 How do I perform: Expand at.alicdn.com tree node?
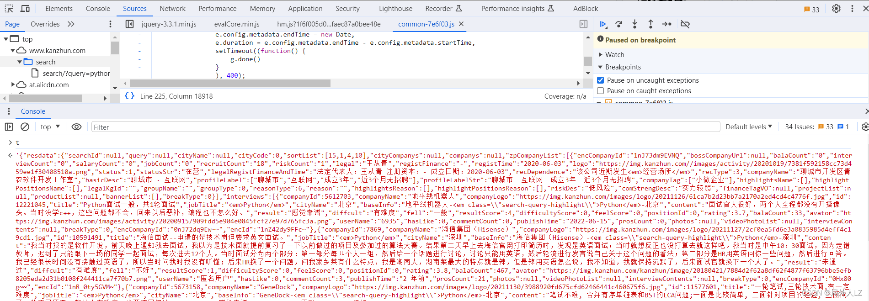[x=13, y=84]
